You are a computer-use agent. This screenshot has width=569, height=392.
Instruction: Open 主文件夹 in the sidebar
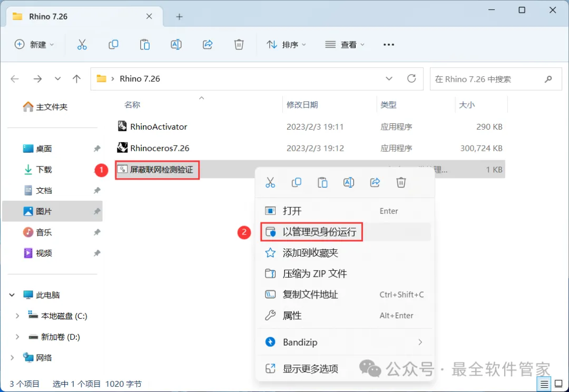point(45,107)
